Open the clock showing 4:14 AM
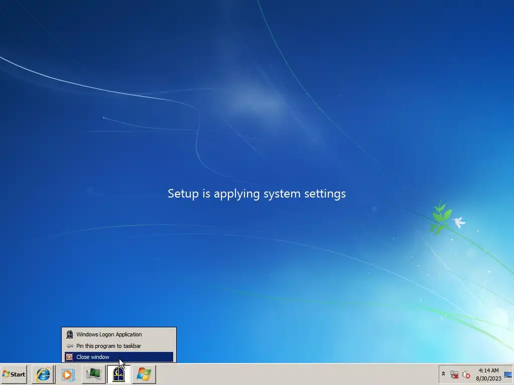 coord(488,374)
